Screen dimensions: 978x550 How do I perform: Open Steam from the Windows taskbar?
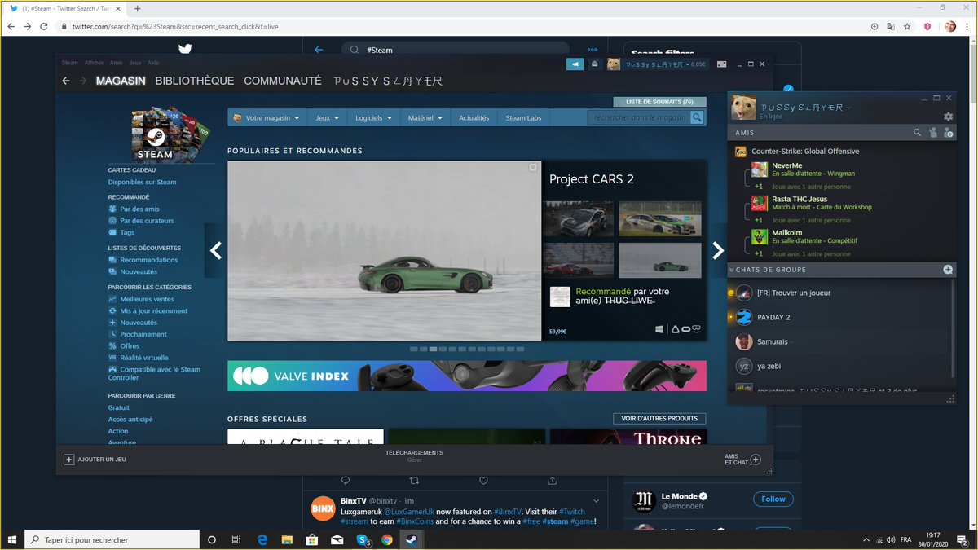point(412,539)
